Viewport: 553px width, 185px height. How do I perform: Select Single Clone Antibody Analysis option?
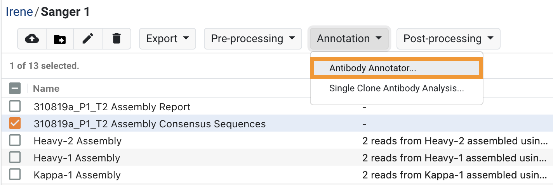coord(396,88)
